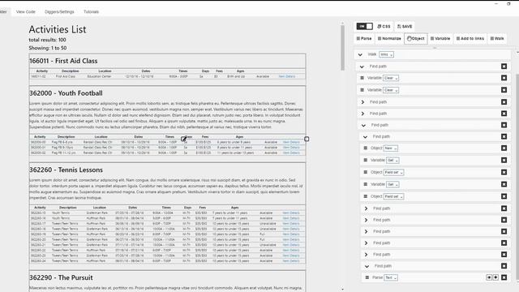This screenshot has width=519, height=292.
Task: Open View Details for activity 362000-00
Action: pyautogui.click(x=291, y=142)
